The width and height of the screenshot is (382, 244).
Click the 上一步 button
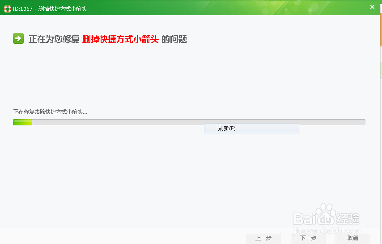(x=263, y=238)
